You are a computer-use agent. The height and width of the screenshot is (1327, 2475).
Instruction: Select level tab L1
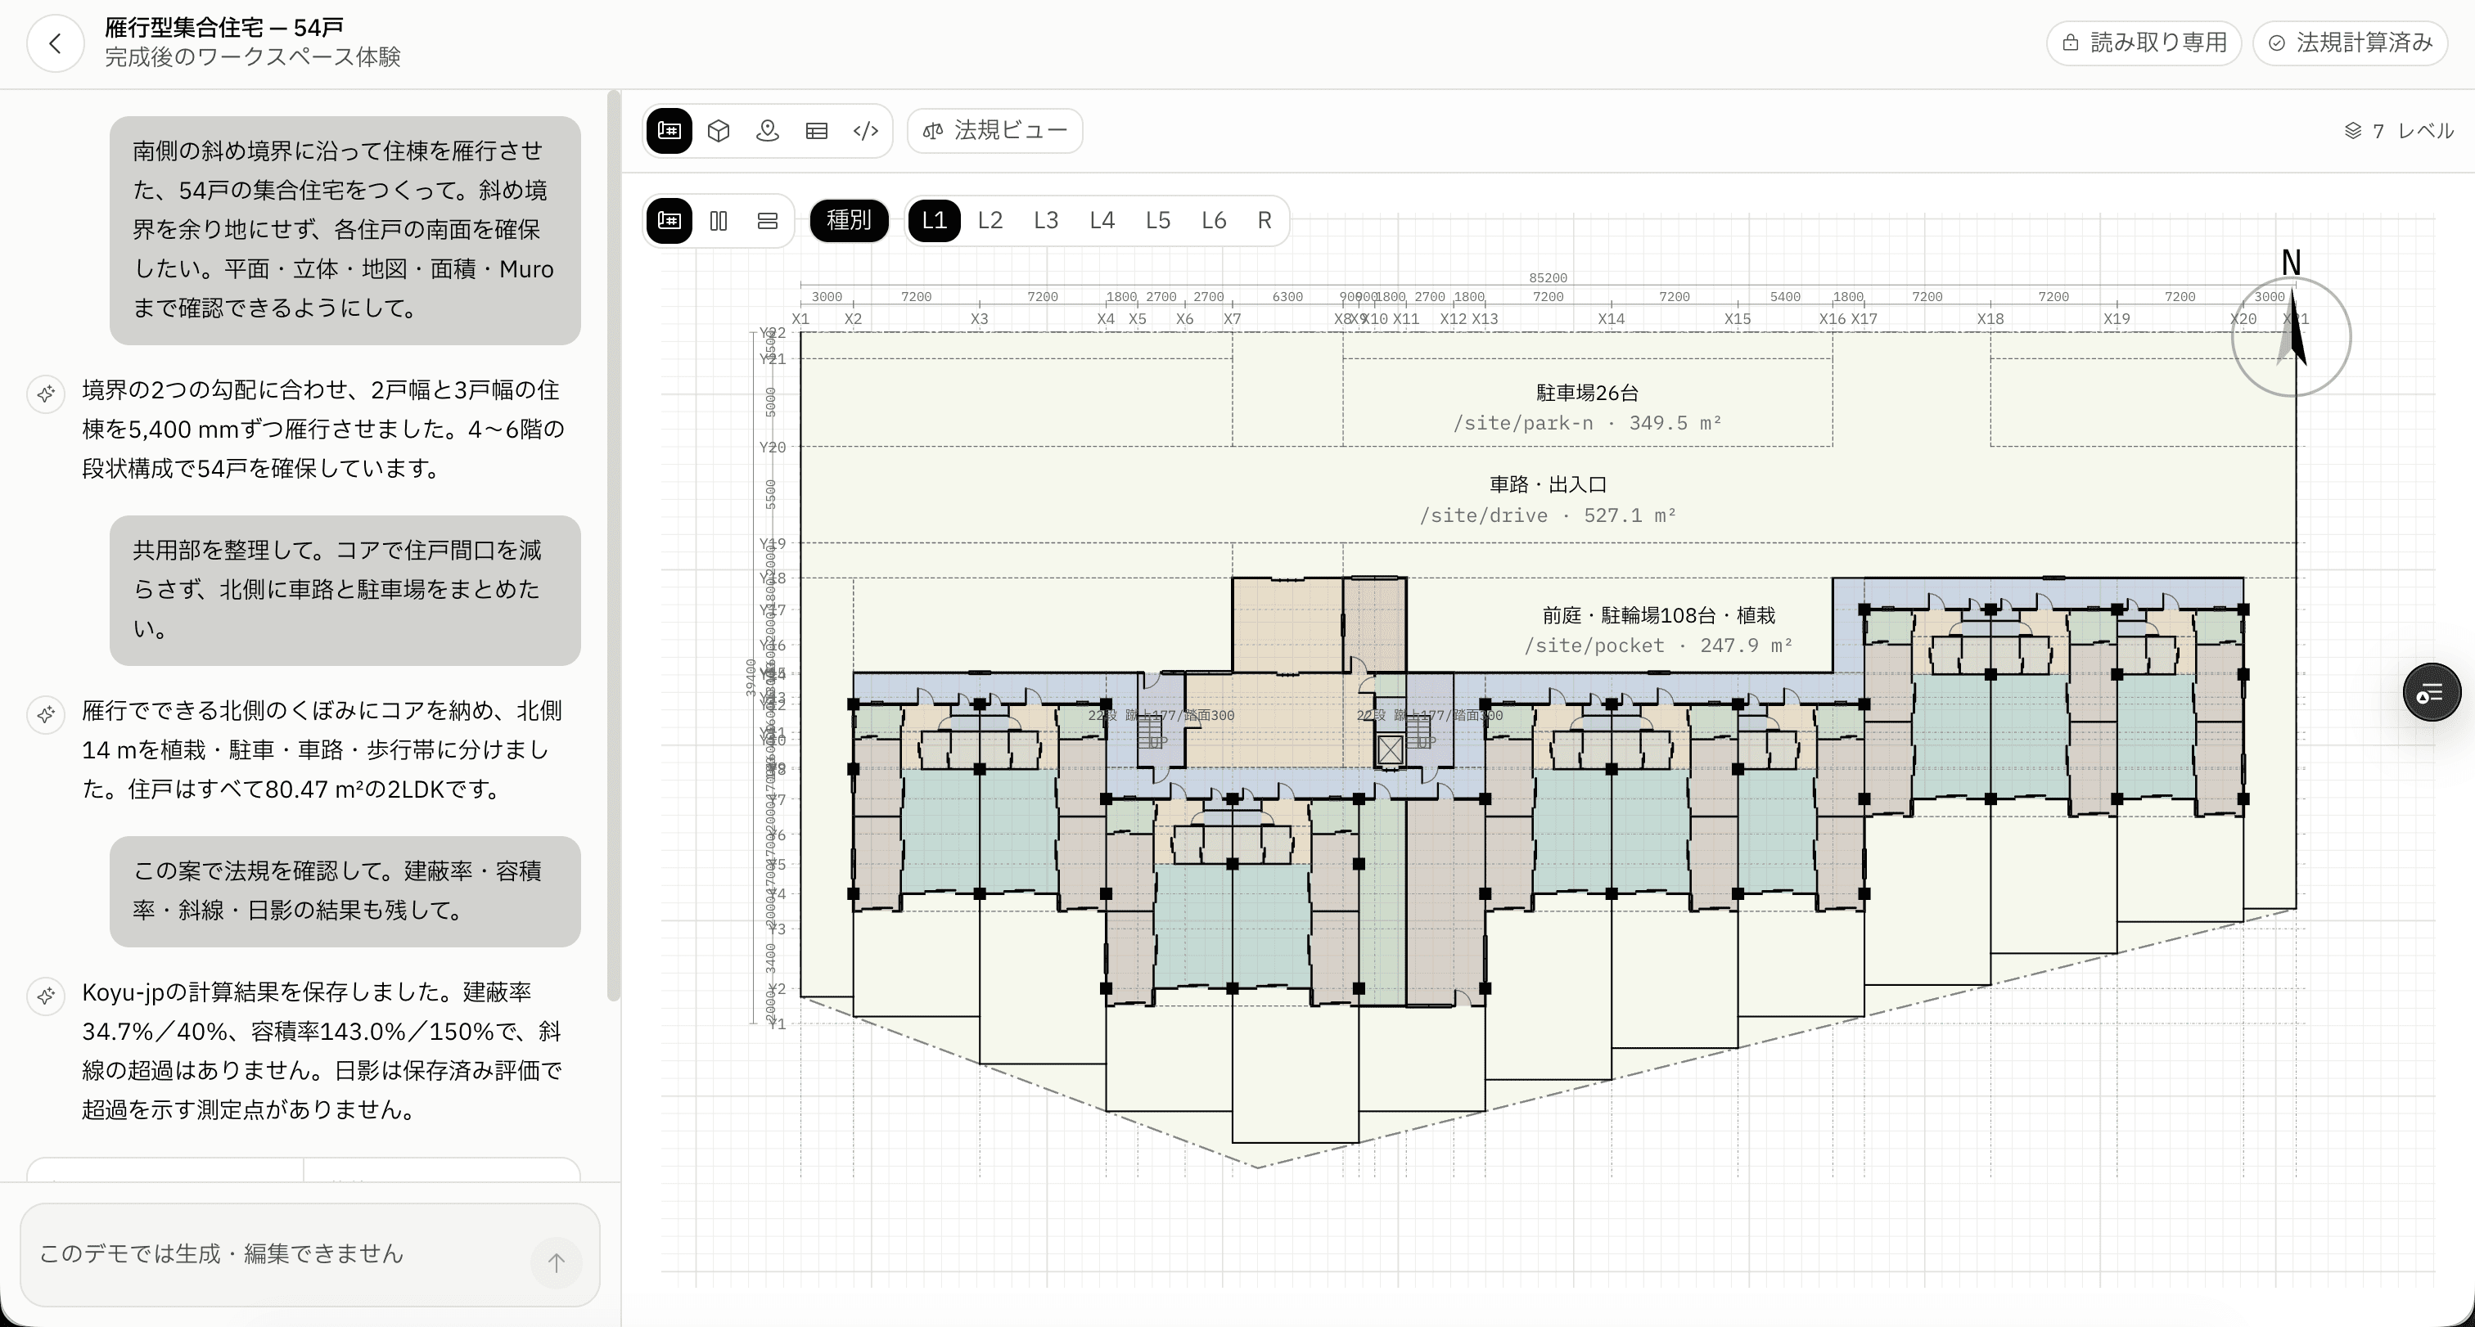(934, 221)
